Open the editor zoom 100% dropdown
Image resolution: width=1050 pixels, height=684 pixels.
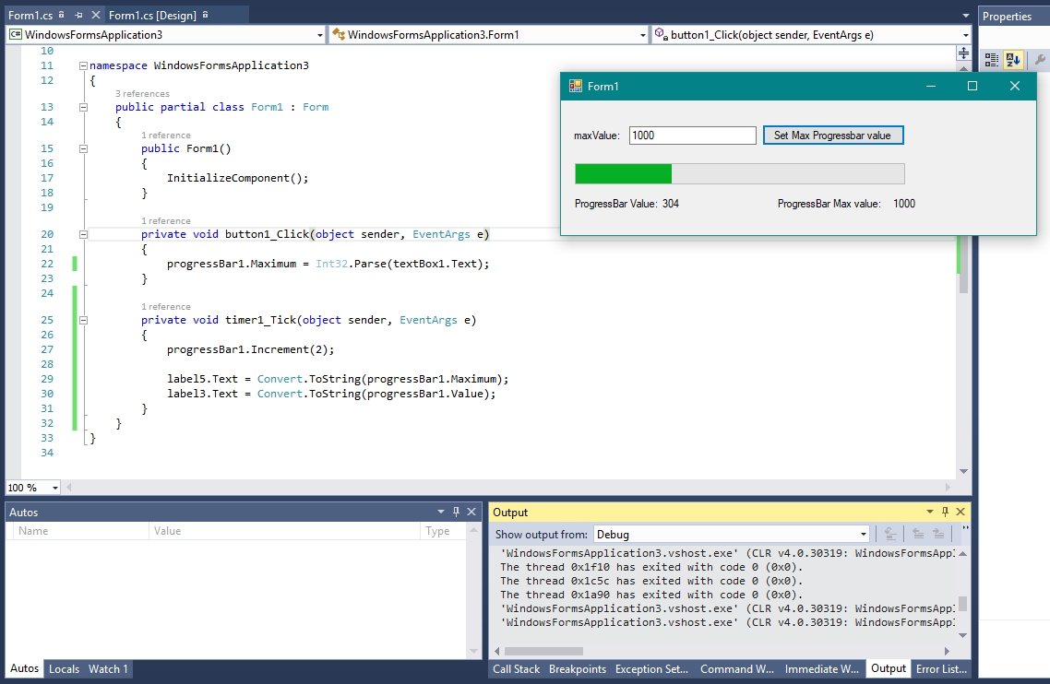pos(54,488)
